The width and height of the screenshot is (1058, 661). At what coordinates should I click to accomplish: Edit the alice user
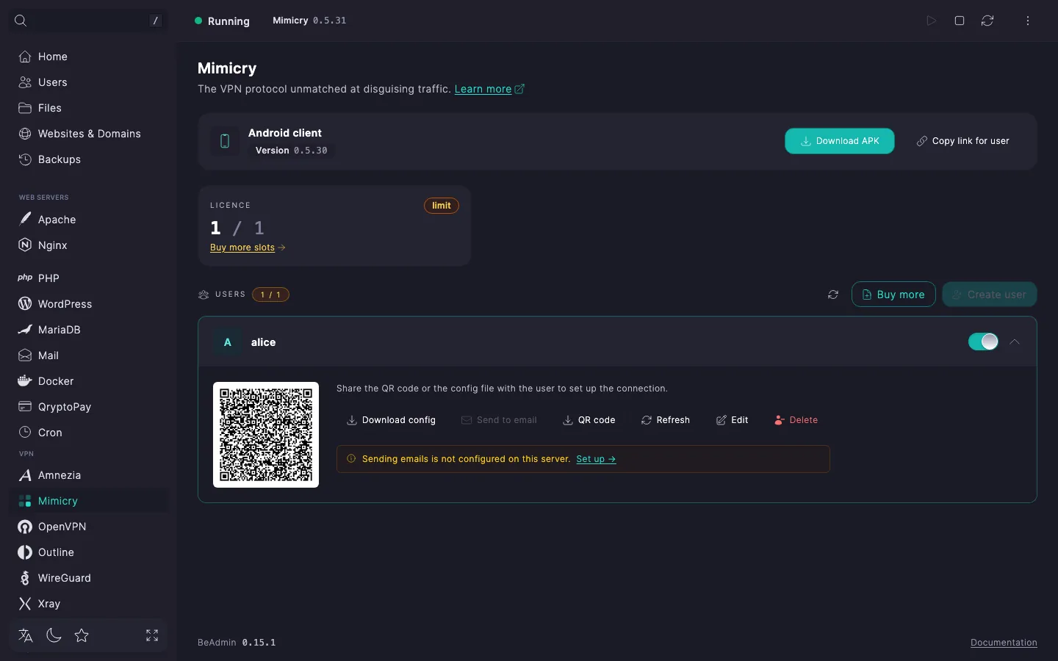732,420
